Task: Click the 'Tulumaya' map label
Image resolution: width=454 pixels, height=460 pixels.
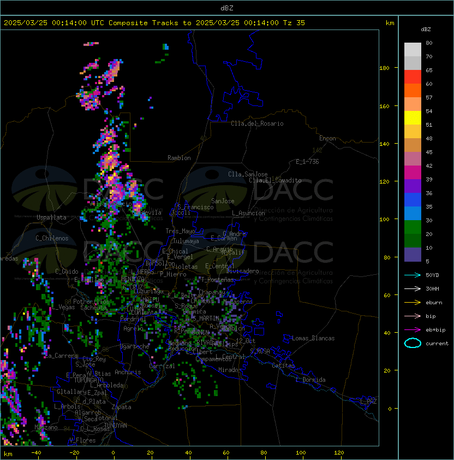Action: 186,241
